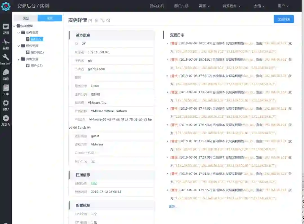
Task: Click the log entry dated 2019-07-08 17:27:09
Action: tap(231, 162)
